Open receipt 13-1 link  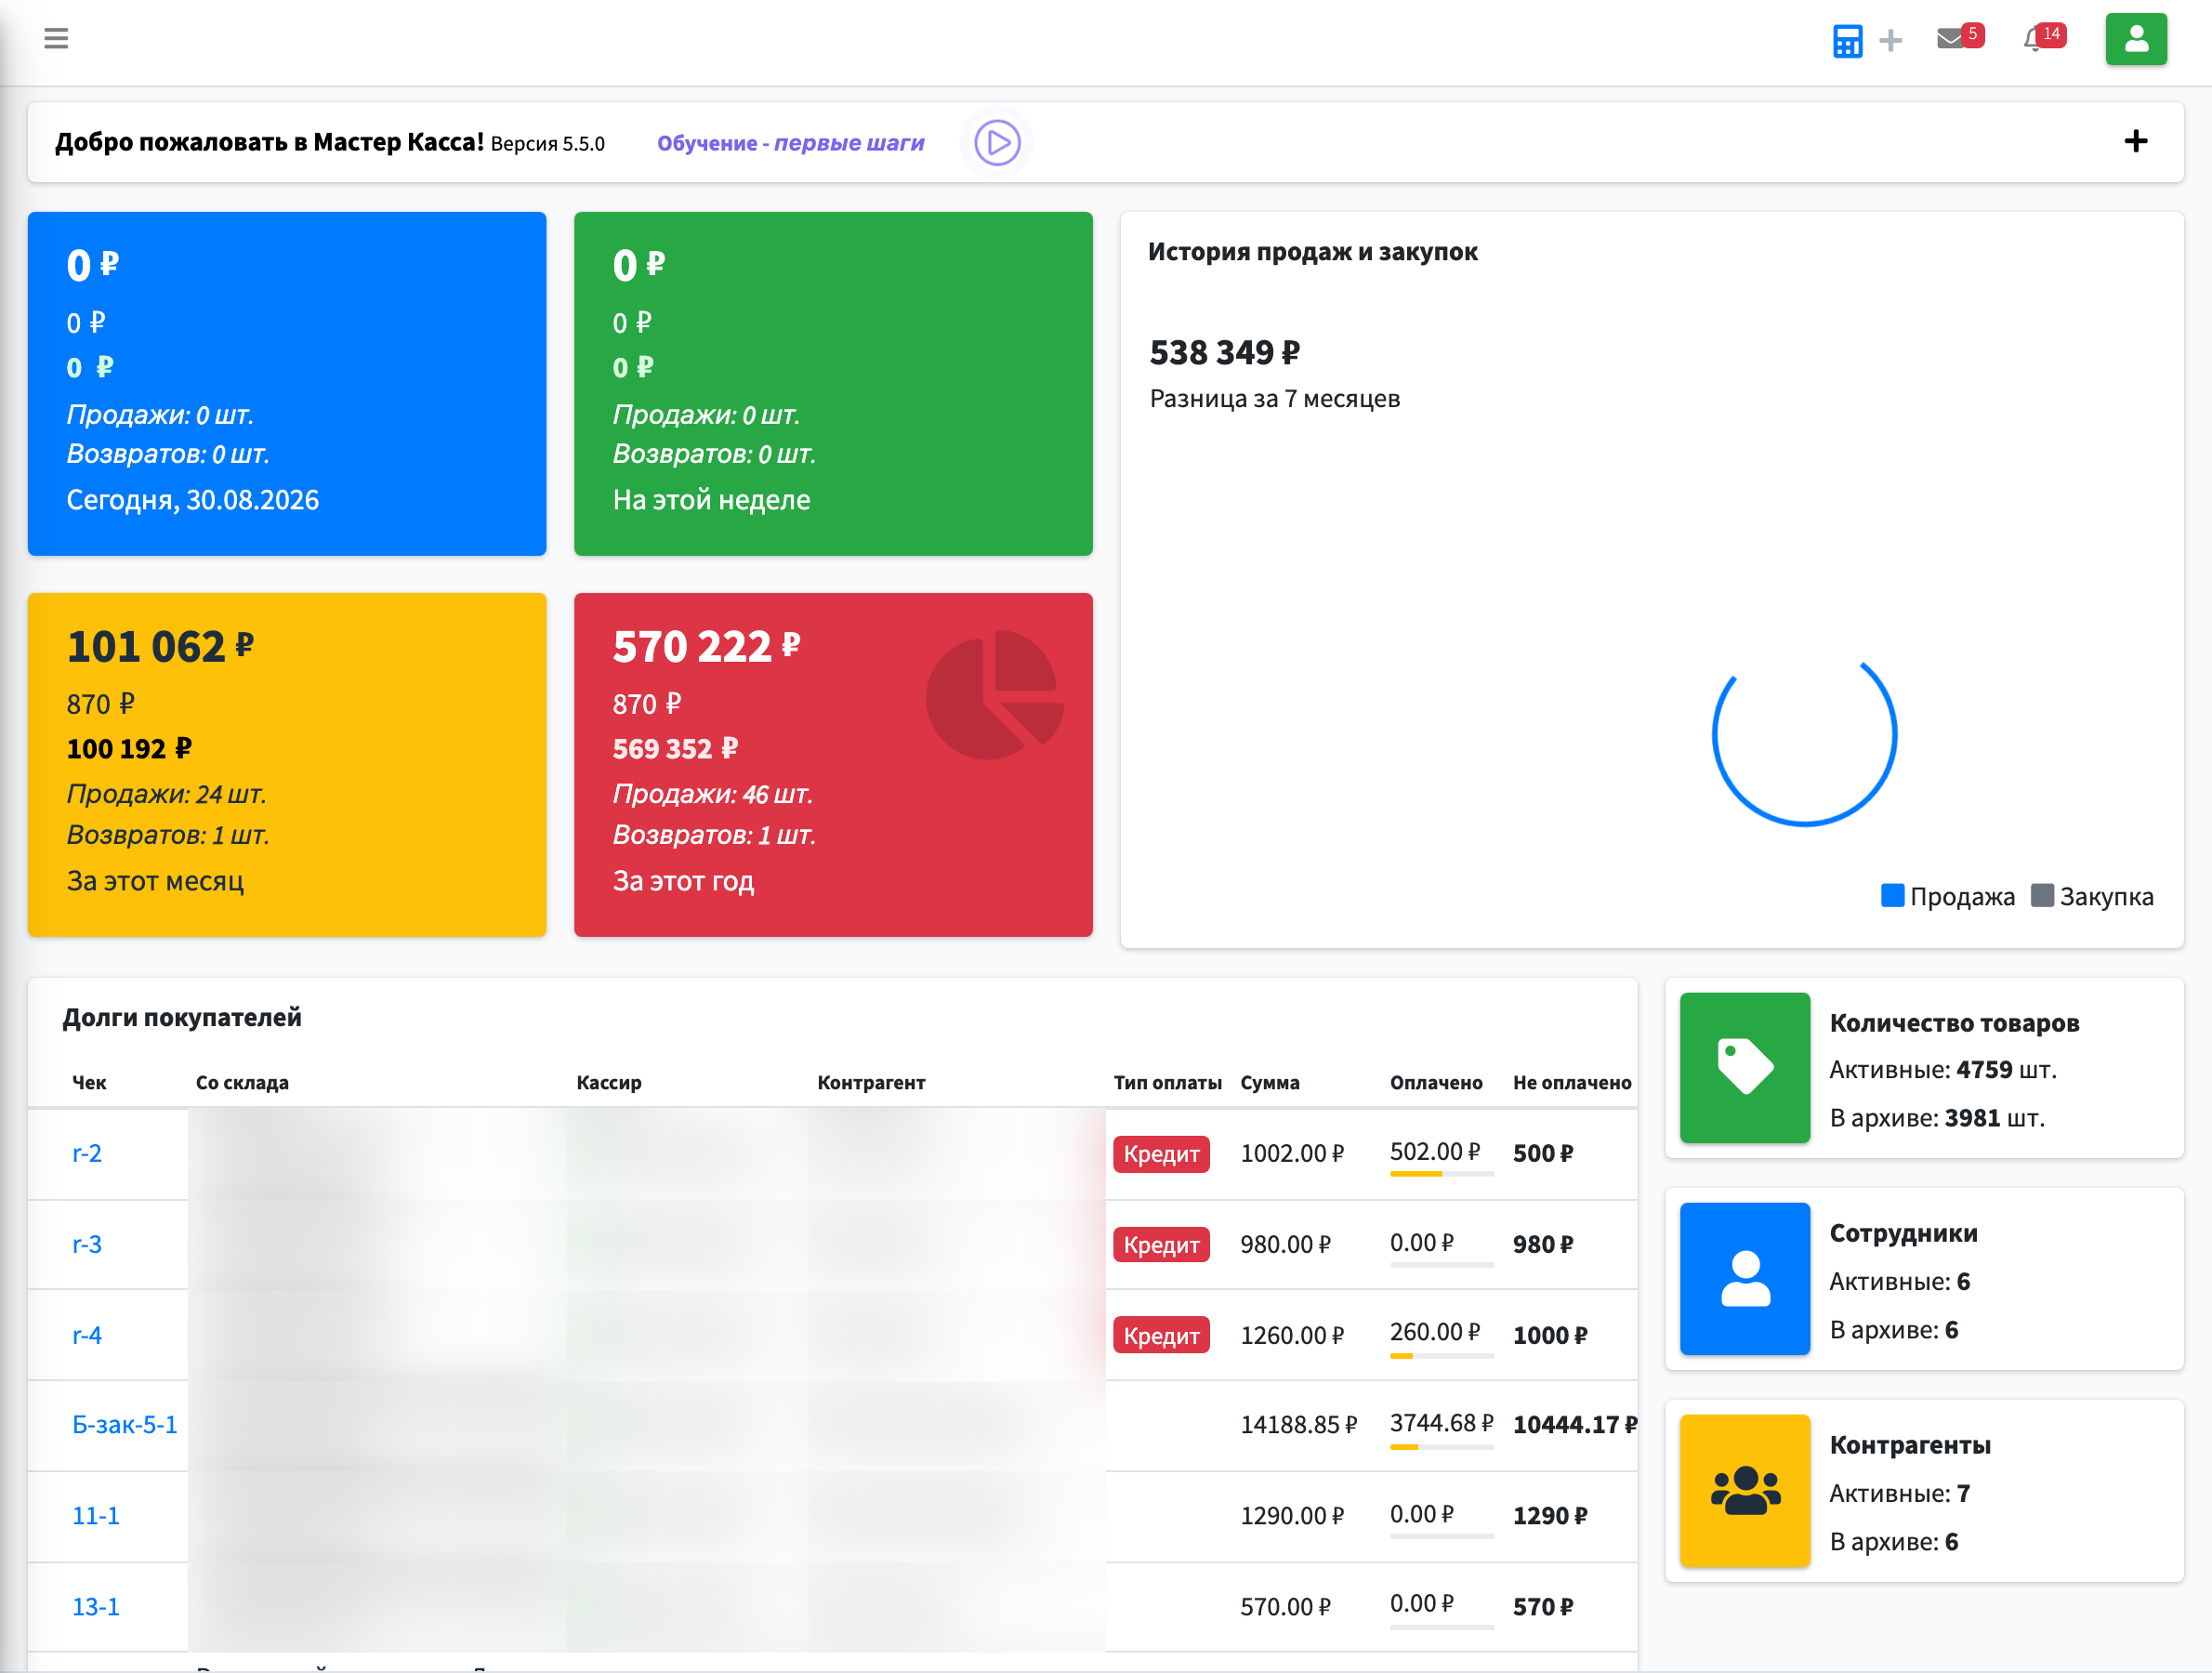coord(96,1607)
